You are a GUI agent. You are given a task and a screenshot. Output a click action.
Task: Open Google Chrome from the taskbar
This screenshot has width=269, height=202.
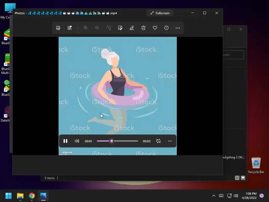point(32,196)
